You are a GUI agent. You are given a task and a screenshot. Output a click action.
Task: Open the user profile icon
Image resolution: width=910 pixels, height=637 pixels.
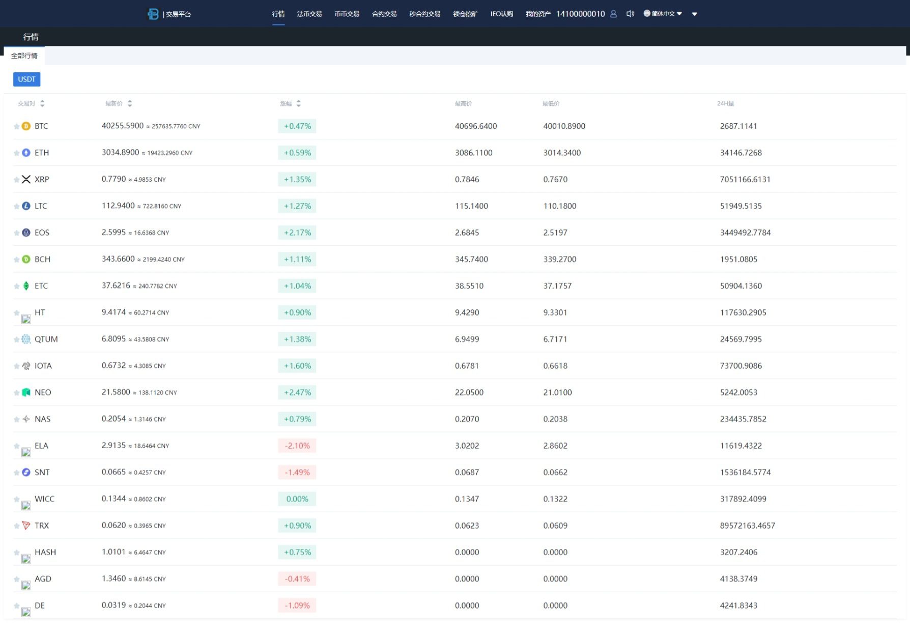[613, 14]
